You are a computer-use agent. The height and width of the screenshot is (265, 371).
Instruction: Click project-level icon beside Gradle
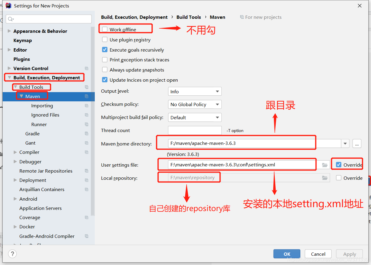point(86,134)
